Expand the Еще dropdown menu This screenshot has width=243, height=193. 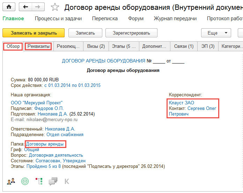click(216, 33)
